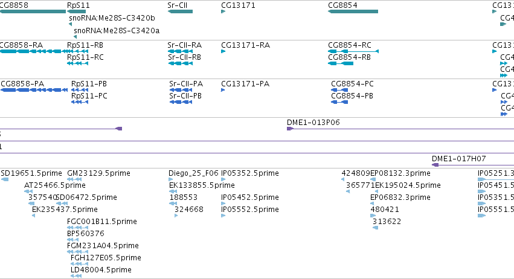Select the IP05552.5prime EST marker
The image size is (514, 279).
[x=223, y=216]
